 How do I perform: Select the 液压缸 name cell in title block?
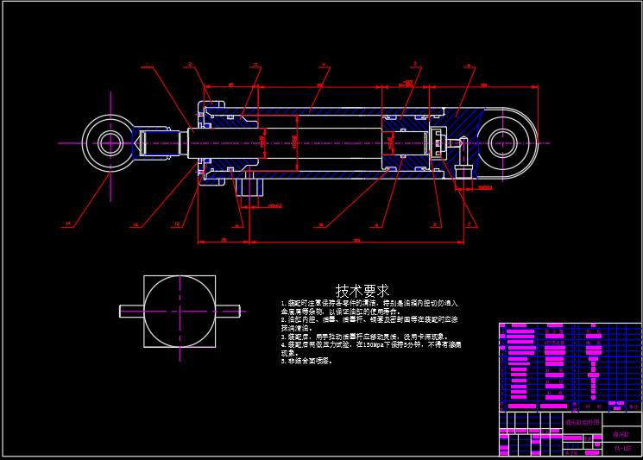[622, 434]
